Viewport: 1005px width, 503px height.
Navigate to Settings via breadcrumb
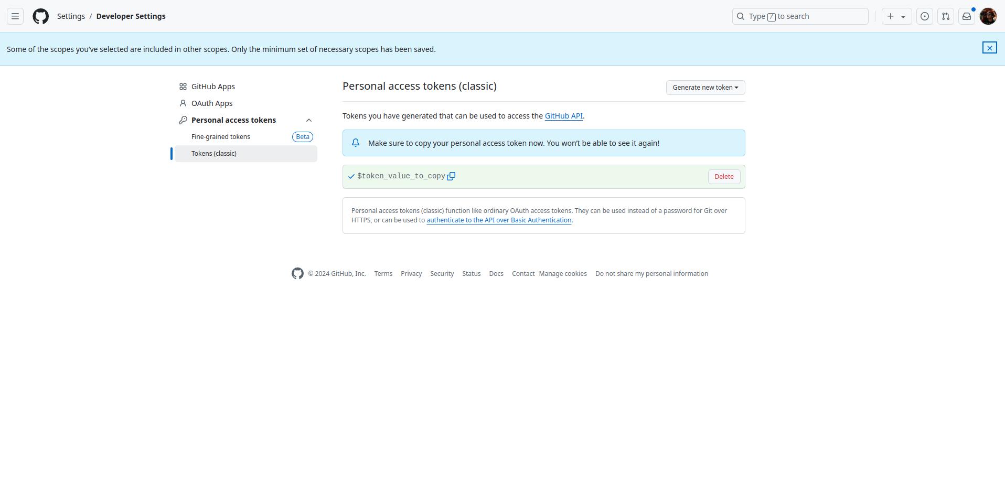[x=71, y=16]
